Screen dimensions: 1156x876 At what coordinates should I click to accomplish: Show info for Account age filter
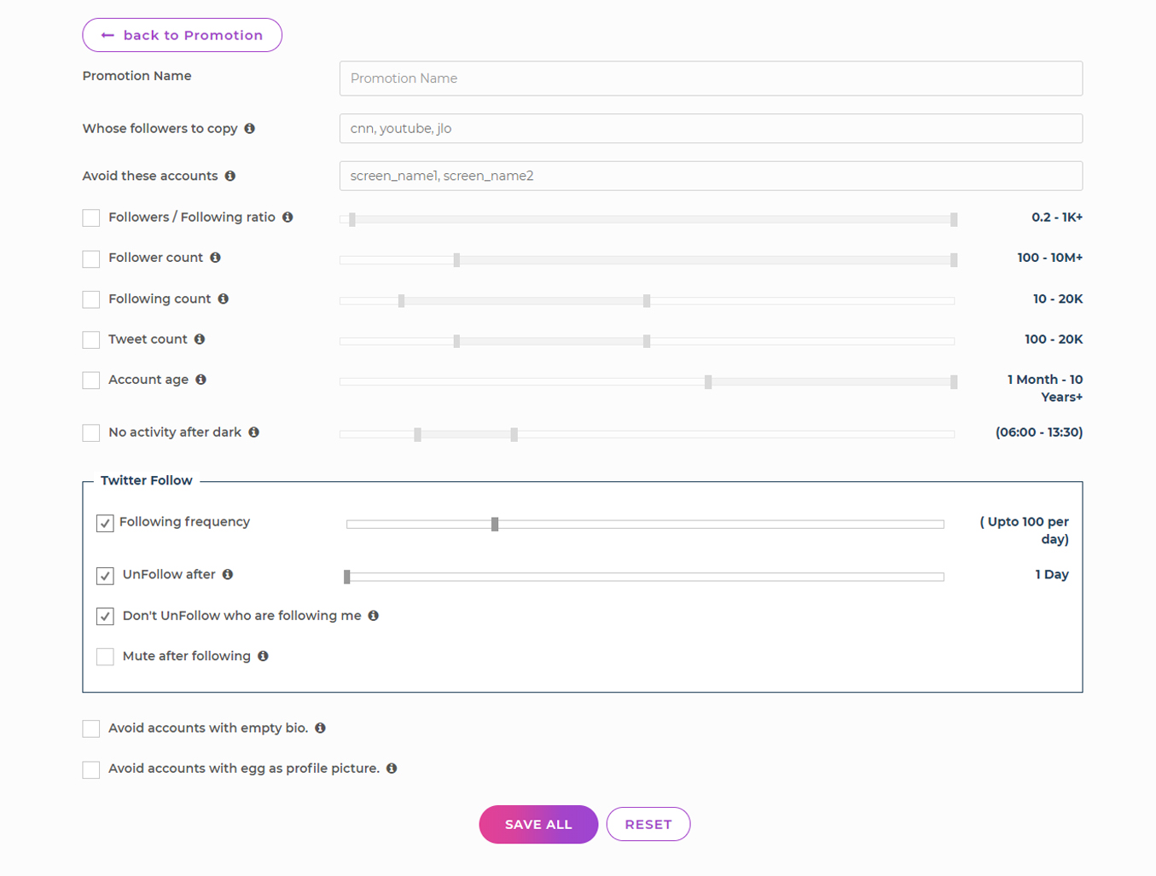tap(200, 380)
